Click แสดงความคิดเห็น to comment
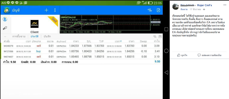This screenshot has height=99, width=229. [x=209, y=55]
